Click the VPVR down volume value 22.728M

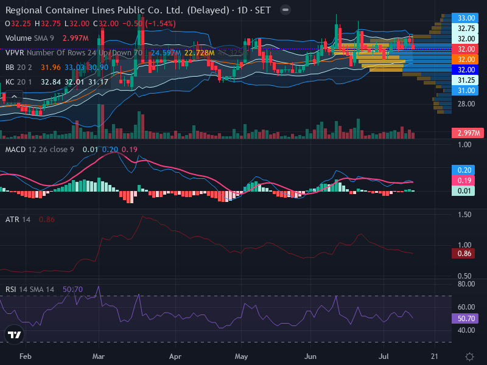point(200,53)
